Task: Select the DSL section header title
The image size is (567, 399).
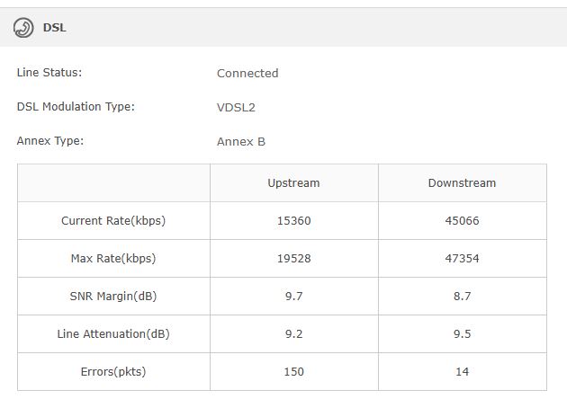Action: pos(55,28)
